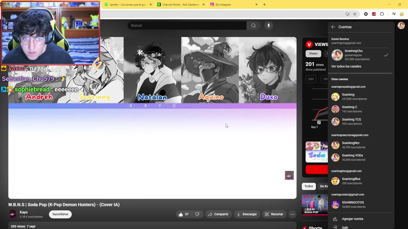Click soaringcontact@gmail.com email text
This screenshot has width=408, height=229.
click(348, 195)
